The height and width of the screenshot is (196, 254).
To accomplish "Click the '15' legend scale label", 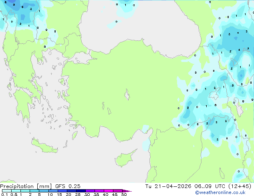I will coord(59,194).
